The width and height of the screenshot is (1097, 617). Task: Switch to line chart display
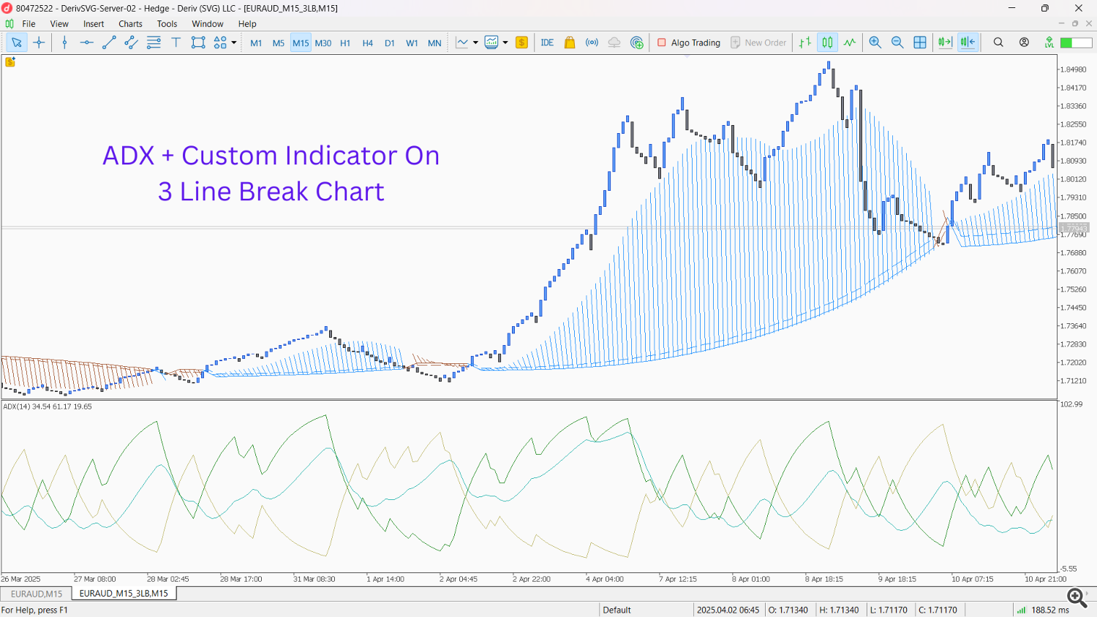coord(850,42)
